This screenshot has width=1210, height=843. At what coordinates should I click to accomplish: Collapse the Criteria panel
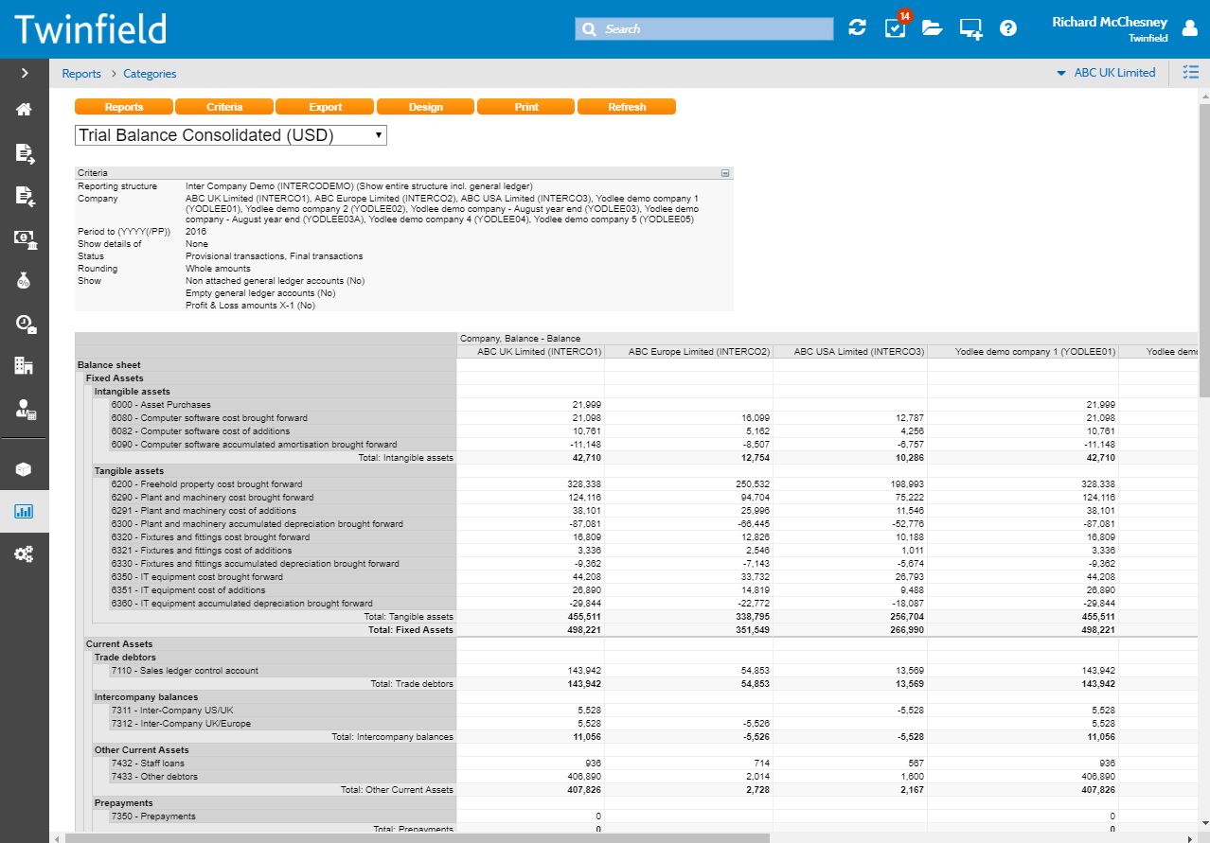pyautogui.click(x=725, y=173)
